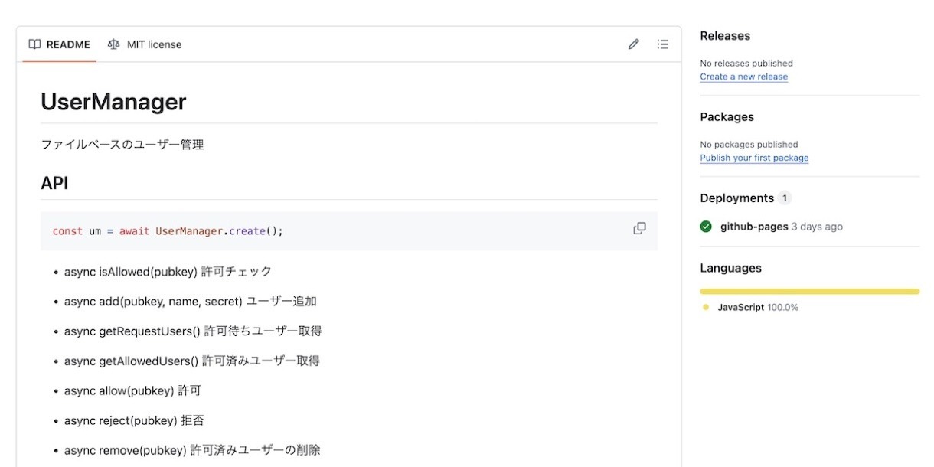Edit the README with pencil icon
This screenshot has width=934, height=467.
tap(633, 44)
